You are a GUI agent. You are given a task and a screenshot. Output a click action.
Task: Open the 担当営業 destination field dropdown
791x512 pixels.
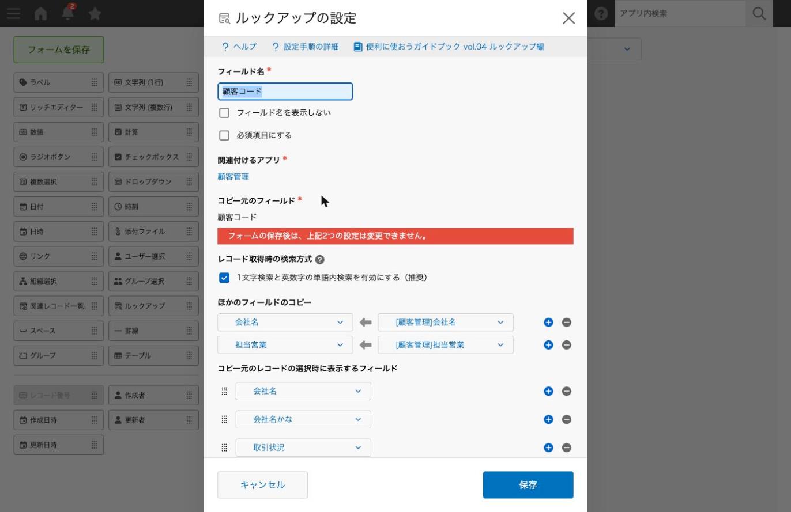tap(285, 345)
